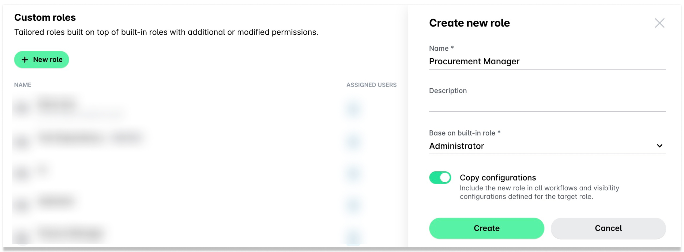Click the New role button
Image resolution: width=684 pixels, height=252 pixels.
(x=41, y=59)
